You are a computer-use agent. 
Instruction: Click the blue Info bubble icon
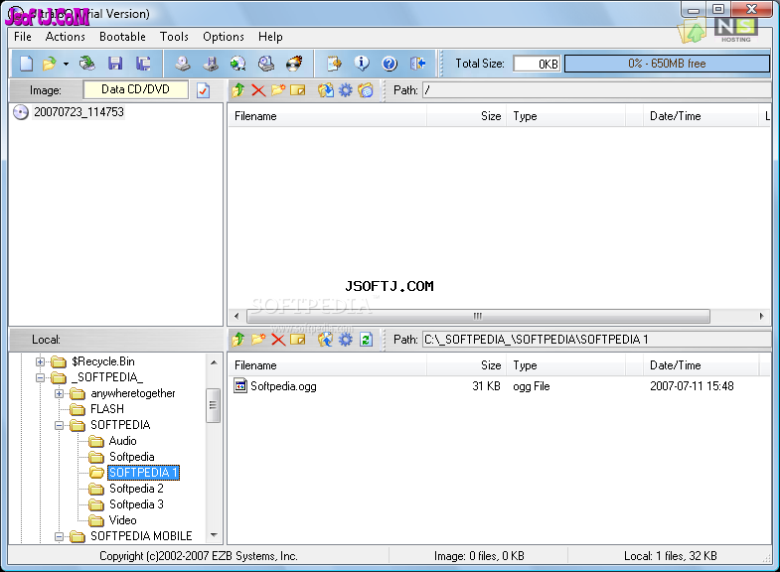[362, 64]
